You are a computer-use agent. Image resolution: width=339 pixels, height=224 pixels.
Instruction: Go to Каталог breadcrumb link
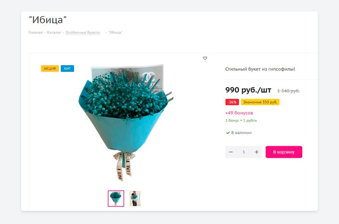tap(54, 33)
